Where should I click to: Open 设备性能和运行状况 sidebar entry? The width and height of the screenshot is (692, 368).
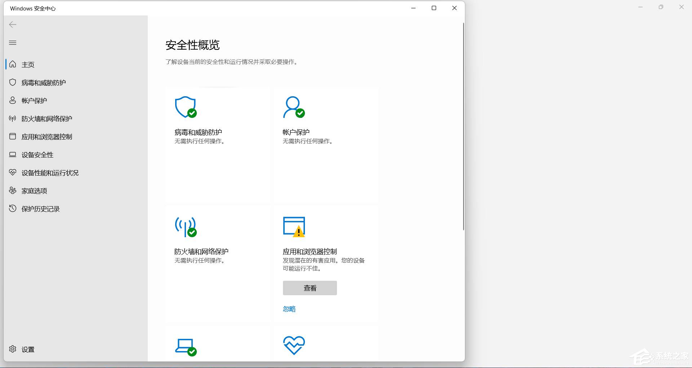(76, 173)
